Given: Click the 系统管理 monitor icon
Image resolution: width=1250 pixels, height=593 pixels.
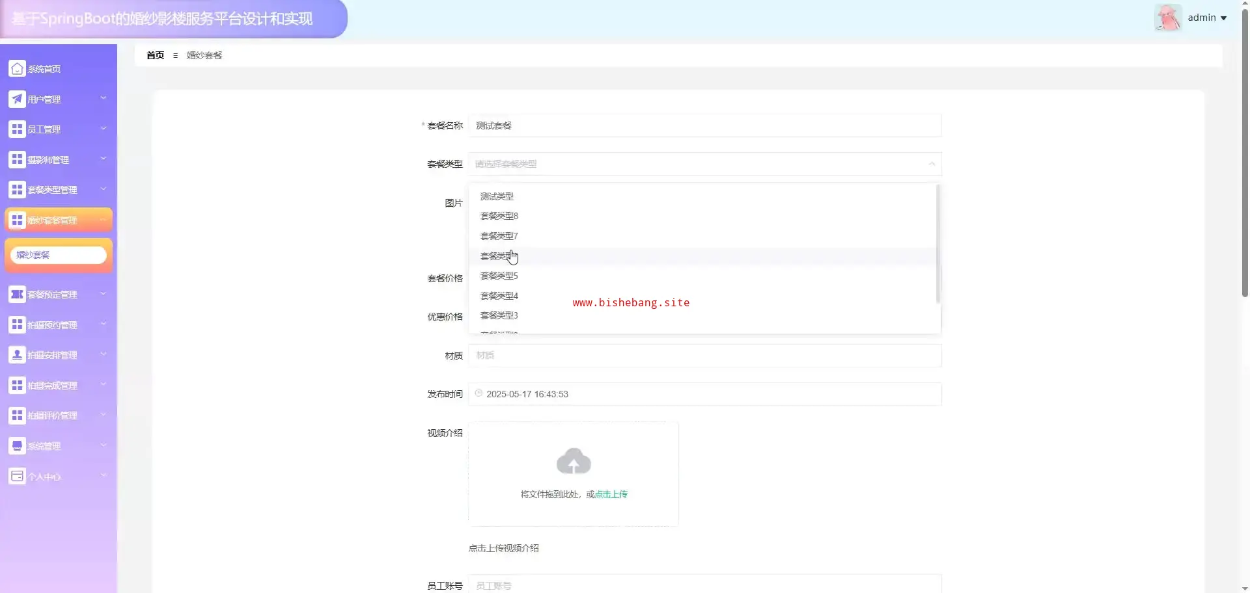Looking at the screenshot, I should 17,446.
